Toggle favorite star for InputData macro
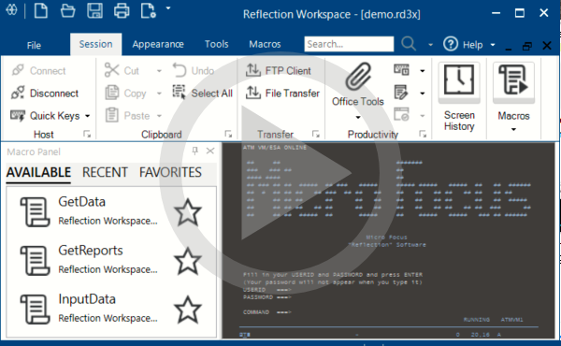 click(188, 310)
